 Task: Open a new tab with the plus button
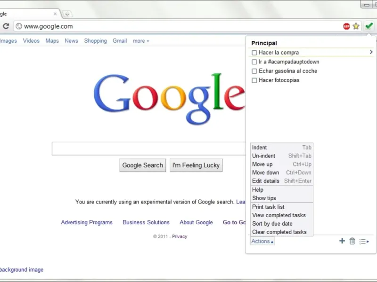click(x=67, y=14)
